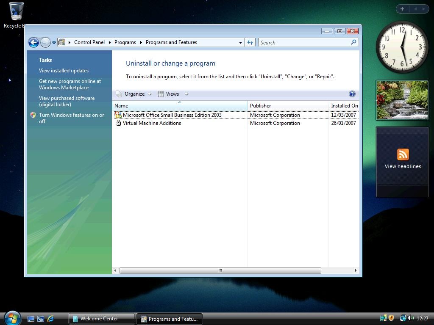Open the Windows Start orb
Image resolution: width=434 pixels, height=325 pixels.
pos(12,318)
